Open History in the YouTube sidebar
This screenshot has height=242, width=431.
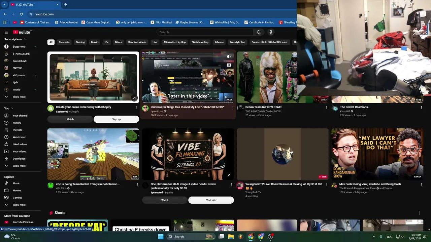(17, 123)
